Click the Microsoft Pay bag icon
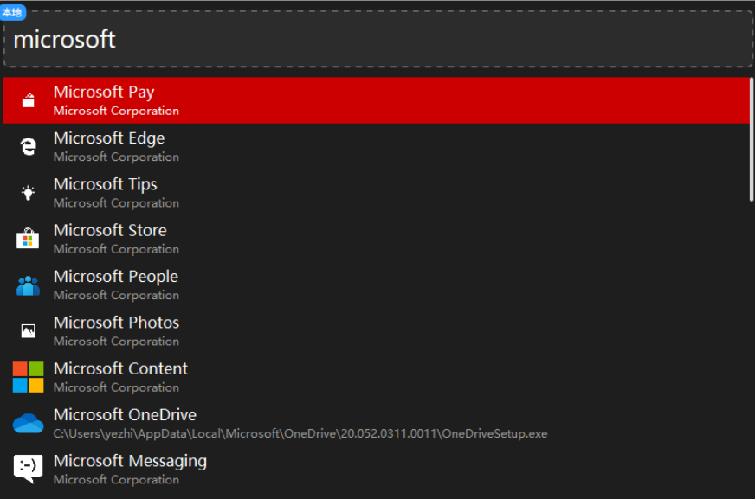The image size is (755, 499). coord(29,100)
